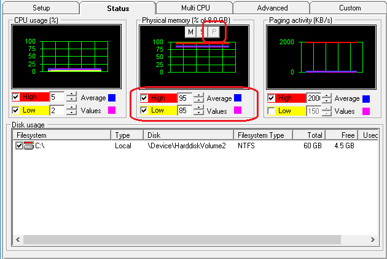Open the Advanced tab
The height and width of the screenshot is (259, 387).
(x=272, y=8)
